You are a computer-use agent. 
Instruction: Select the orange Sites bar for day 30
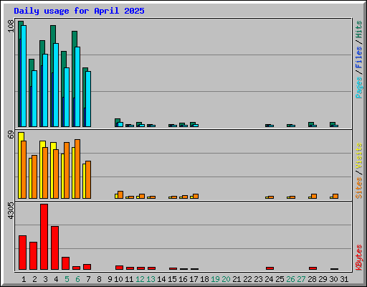[x=335, y=197]
